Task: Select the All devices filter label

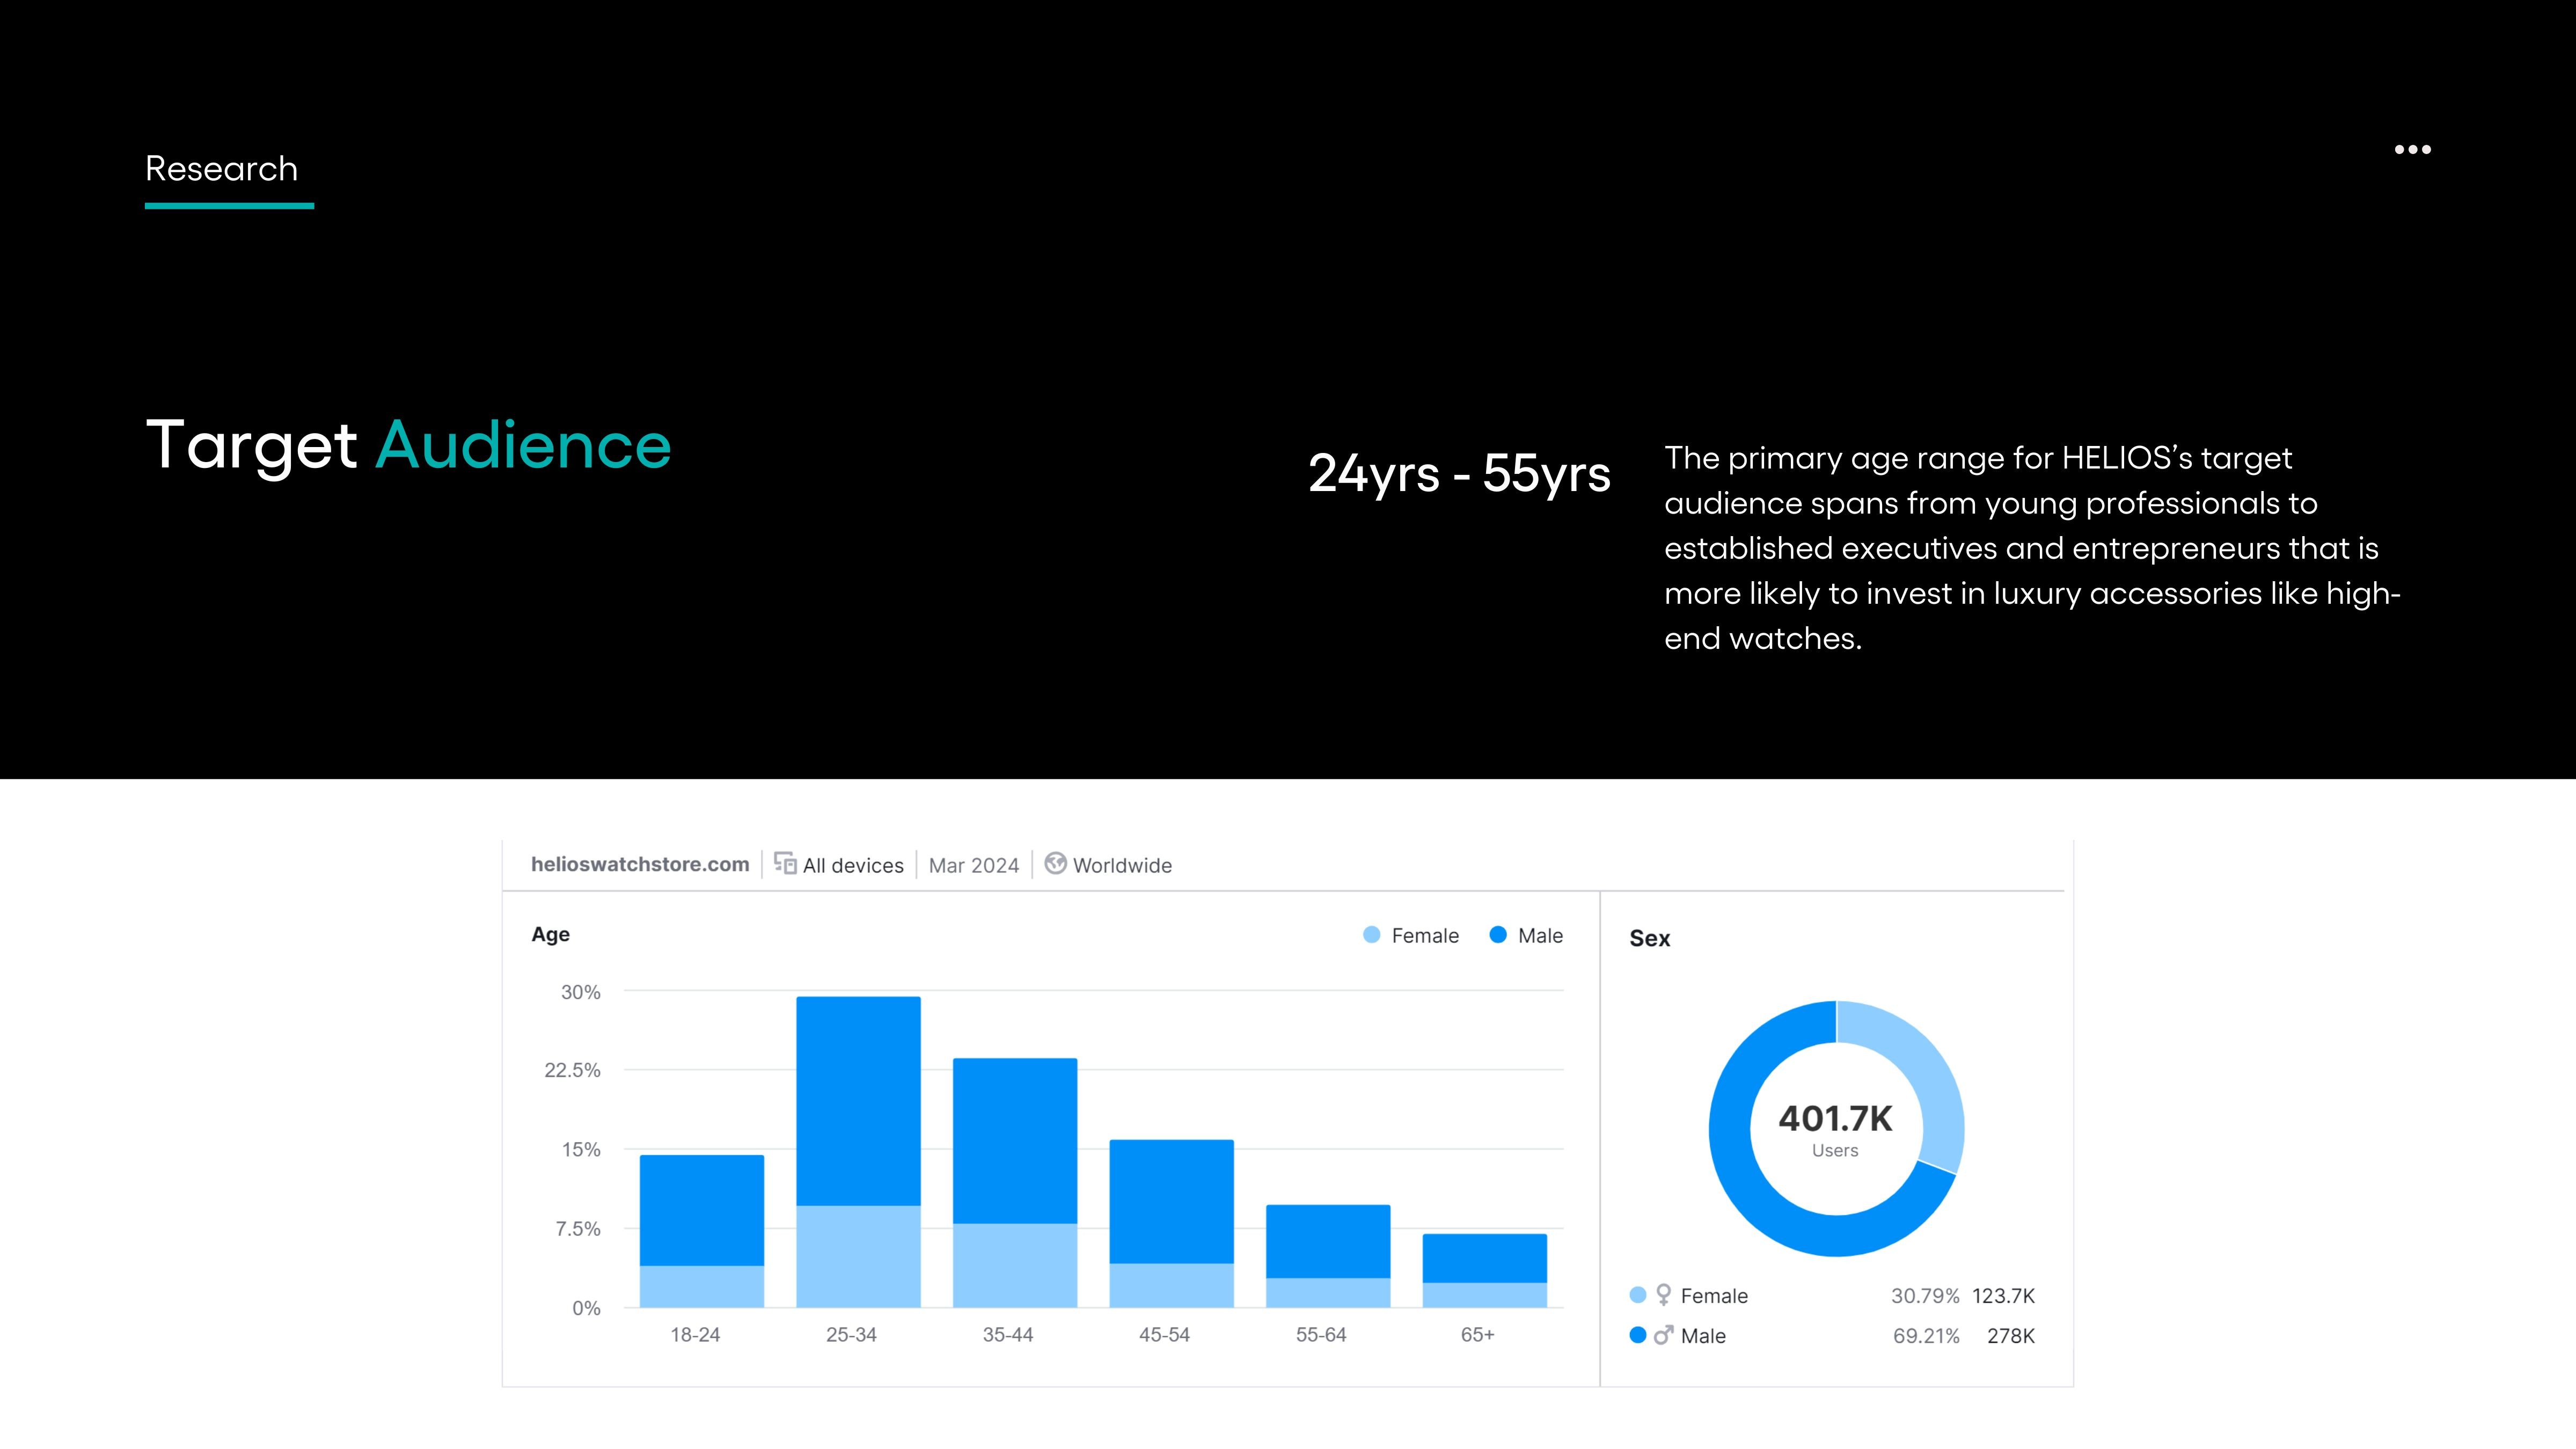Action: point(853,865)
